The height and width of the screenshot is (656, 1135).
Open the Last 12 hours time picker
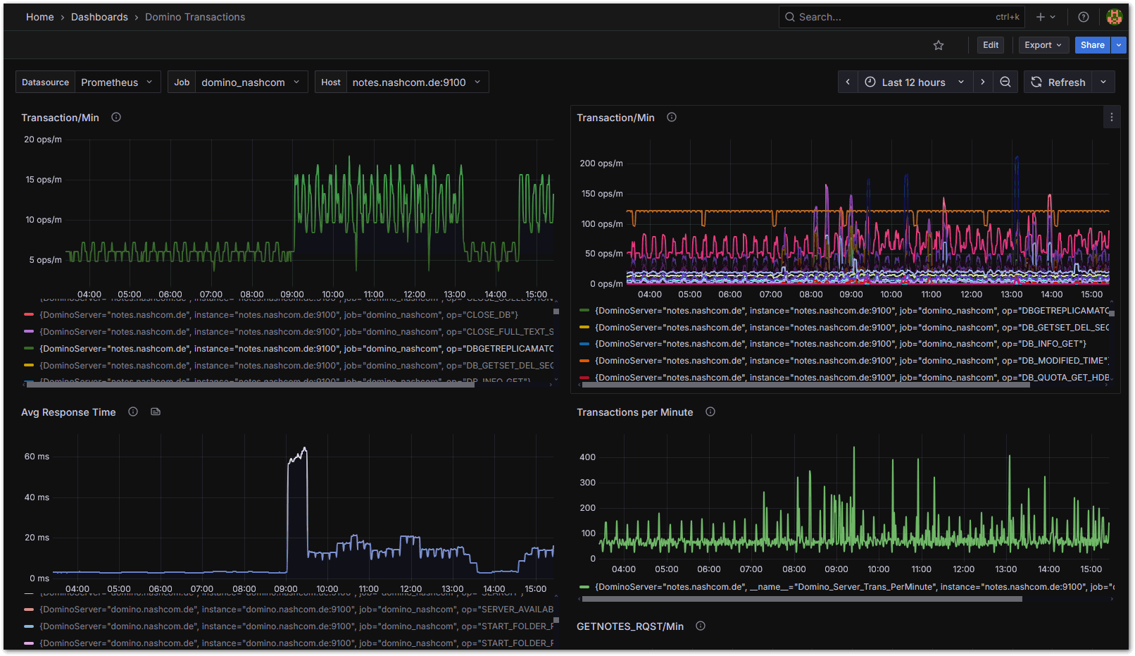click(913, 82)
